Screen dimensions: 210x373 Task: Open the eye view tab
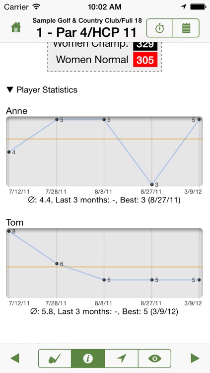pyautogui.click(x=155, y=358)
